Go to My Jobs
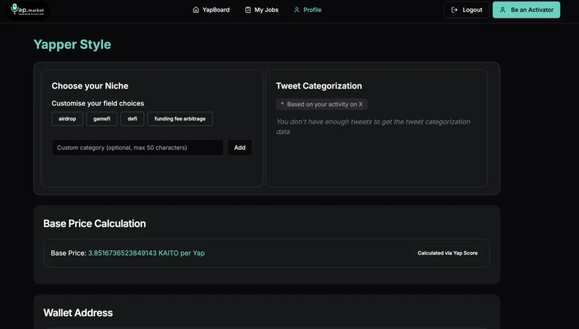Image resolution: width=579 pixels, height=329 pixels. tap(262, 10)
